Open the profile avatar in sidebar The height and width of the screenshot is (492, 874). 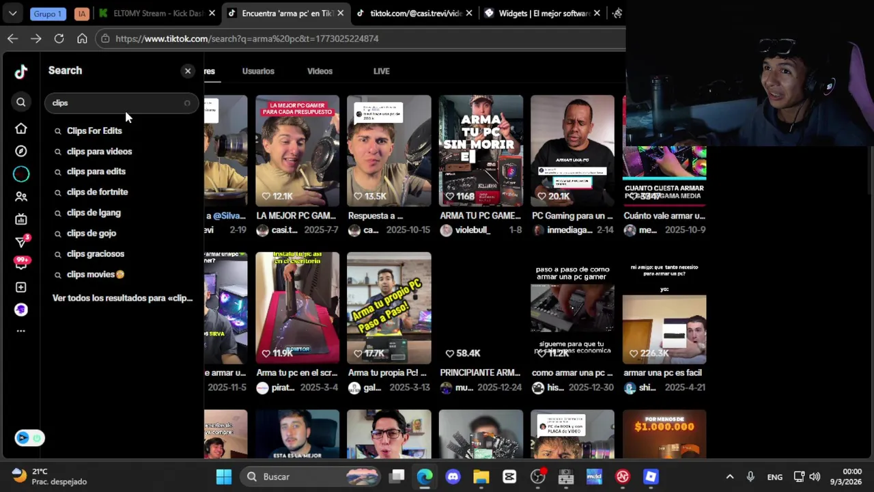click(21, 310)
